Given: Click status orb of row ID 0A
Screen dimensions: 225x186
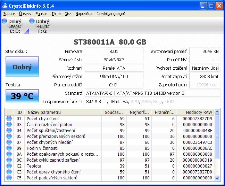Looking at the screenshot, I should 9,154.
